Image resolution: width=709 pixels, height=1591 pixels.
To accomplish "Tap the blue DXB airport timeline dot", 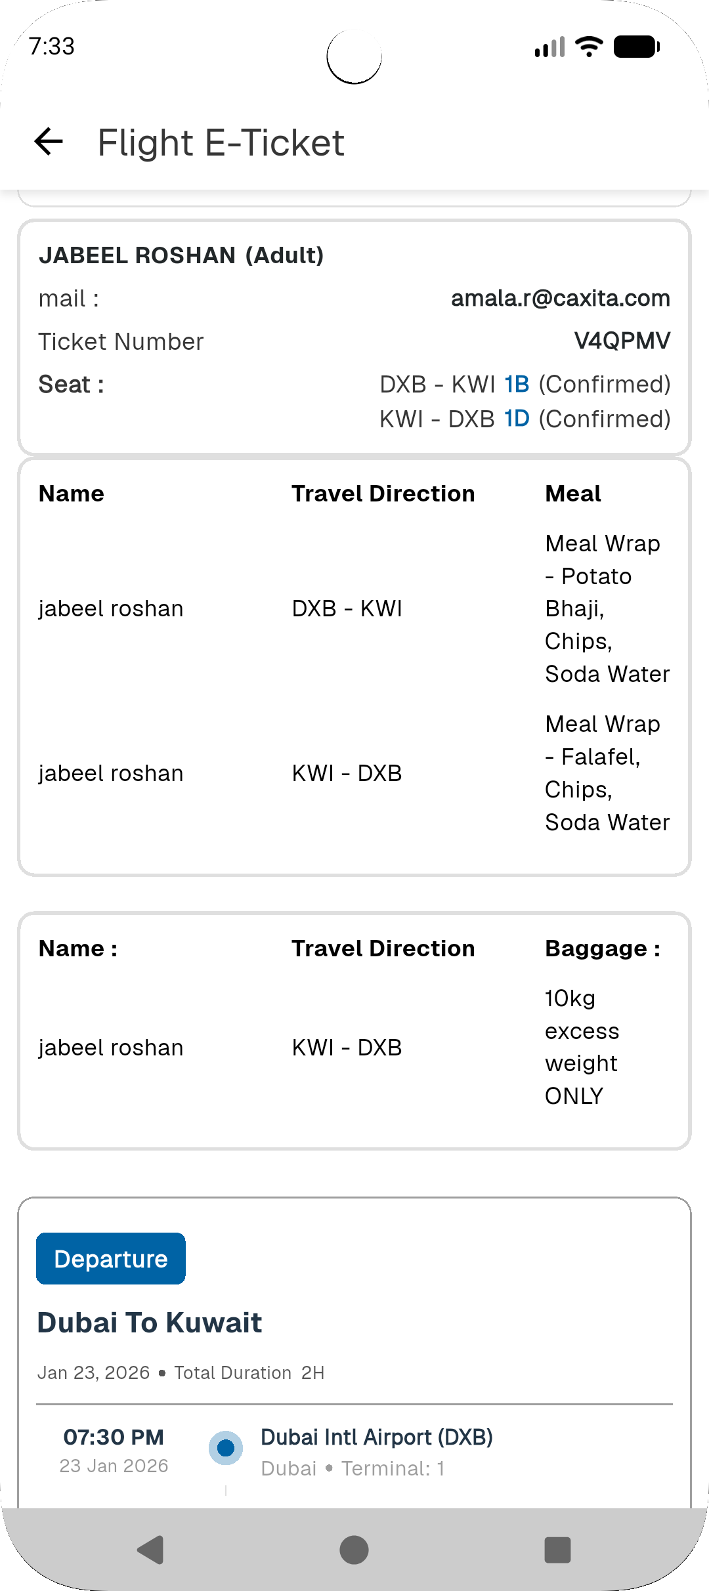I will (x=226, y=1447).
